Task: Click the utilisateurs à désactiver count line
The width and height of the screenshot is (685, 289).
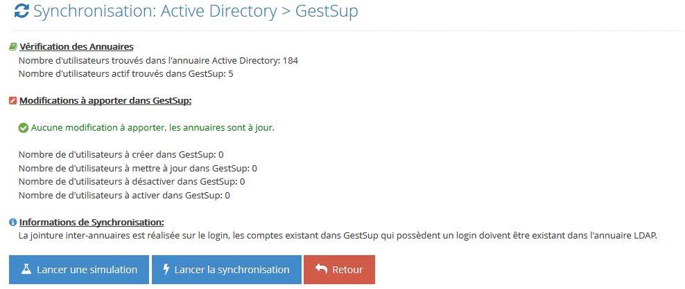Action: [132, 181]
